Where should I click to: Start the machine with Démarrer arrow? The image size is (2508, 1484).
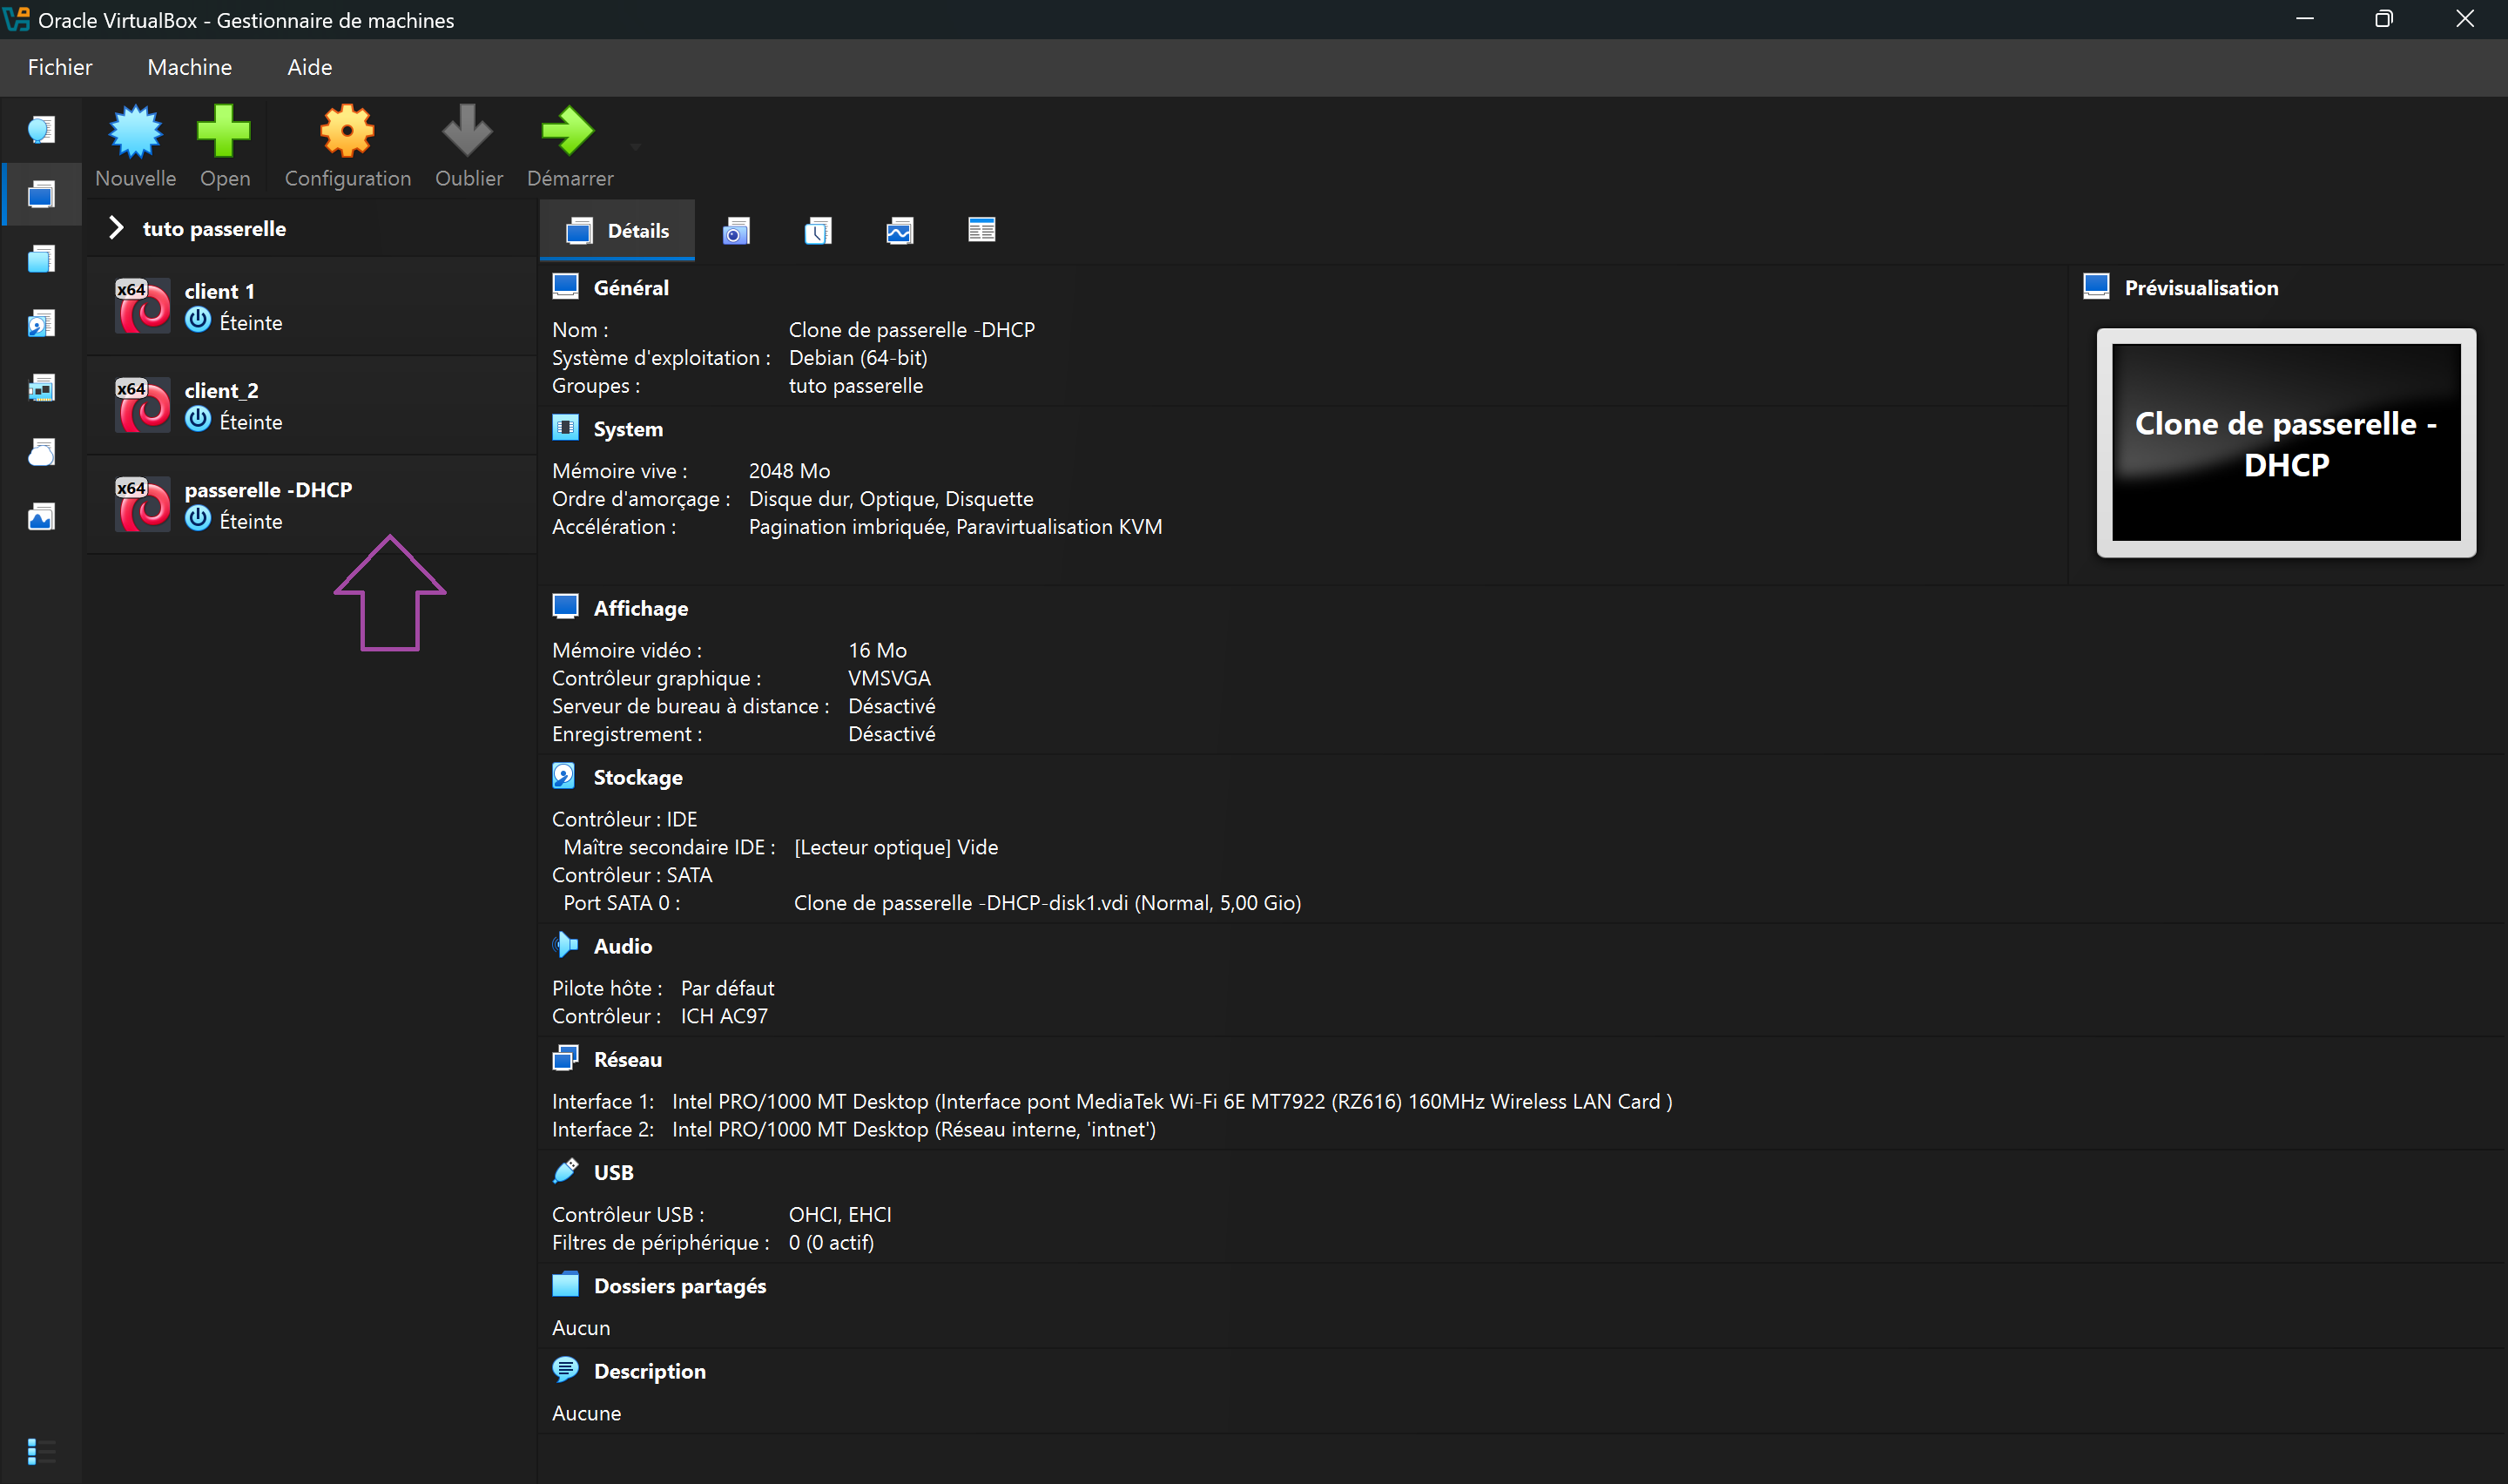(x=567, y=132)
